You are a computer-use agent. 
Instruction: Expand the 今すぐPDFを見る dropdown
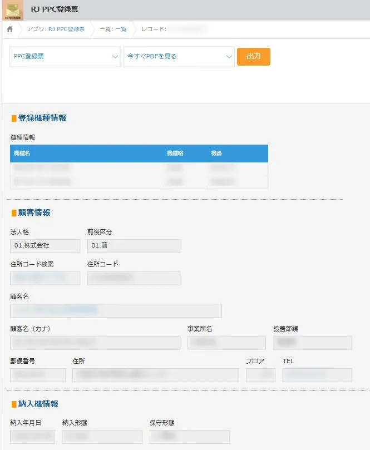179,57
